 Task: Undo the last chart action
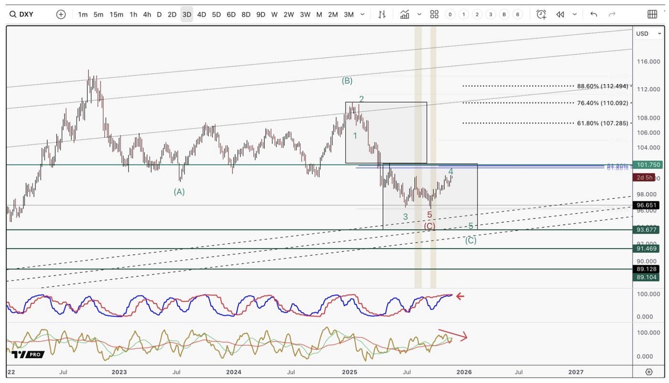[593, 14]
